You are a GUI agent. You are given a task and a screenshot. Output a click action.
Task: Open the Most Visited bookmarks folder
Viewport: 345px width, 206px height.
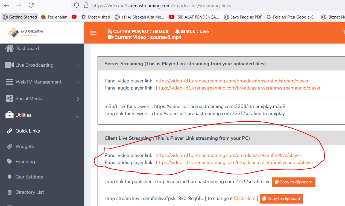tap(96, 17)
